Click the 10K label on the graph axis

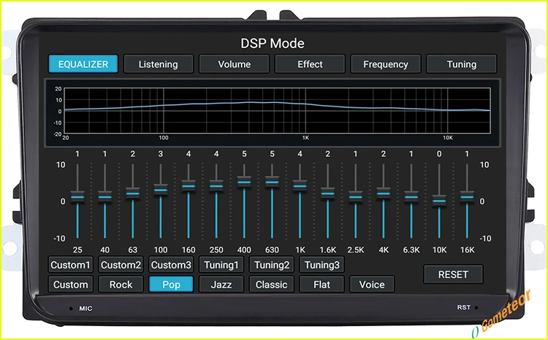(448, 138)
